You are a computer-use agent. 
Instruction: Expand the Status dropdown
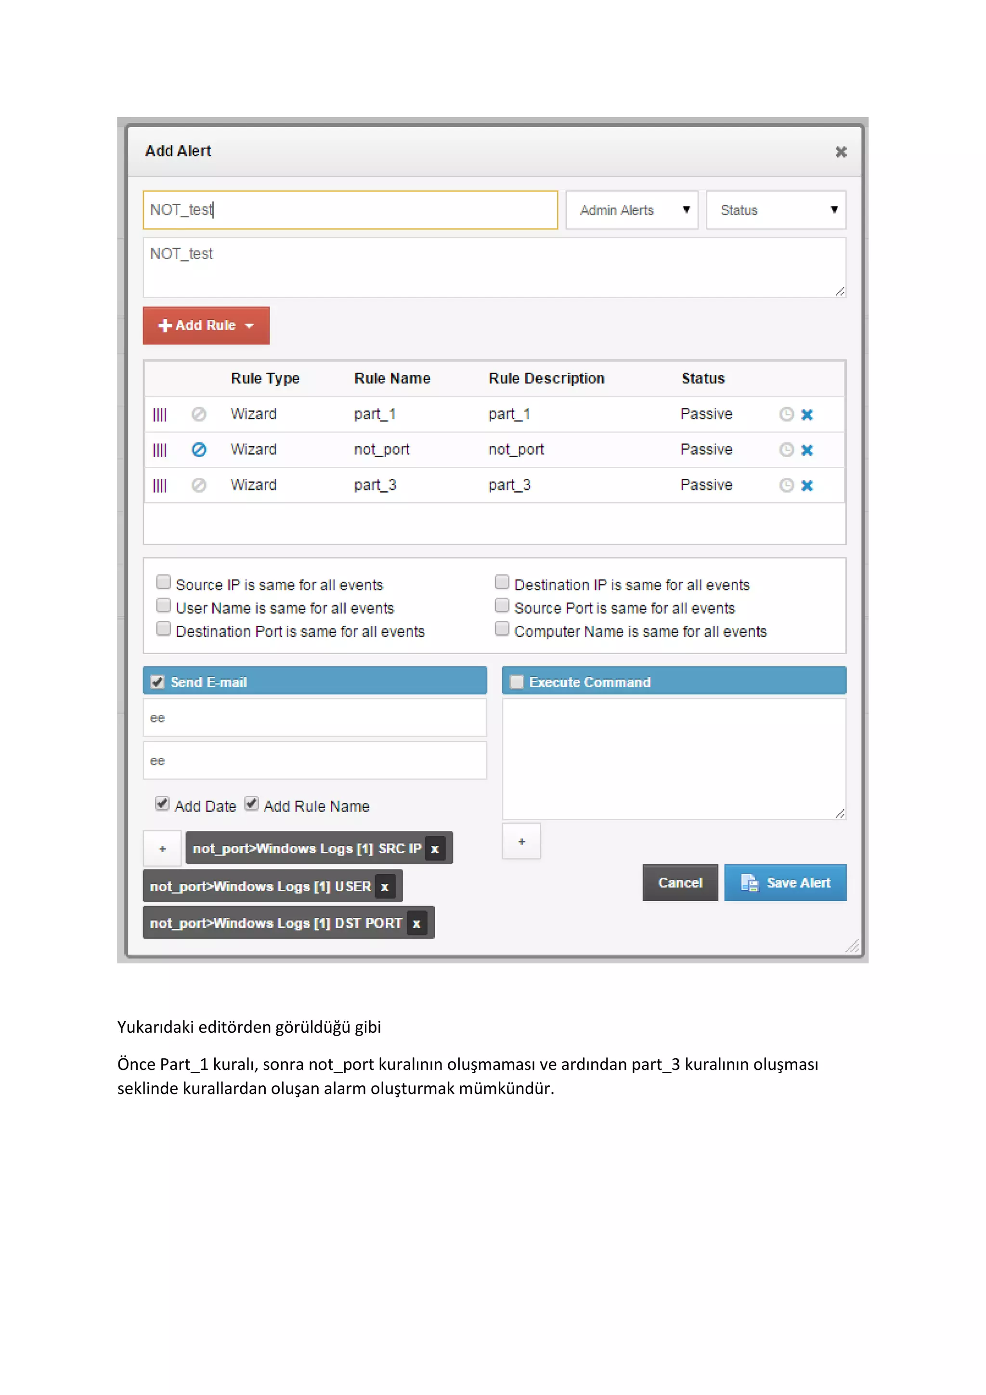(775, 210)
